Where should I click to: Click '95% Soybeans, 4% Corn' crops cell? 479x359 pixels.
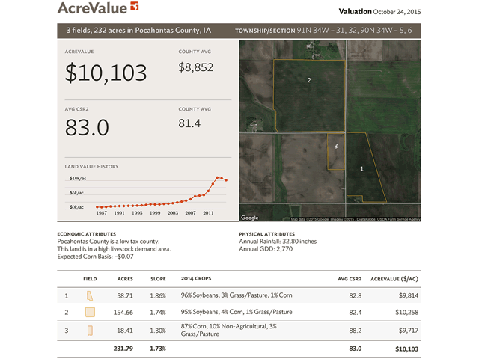point(237,312)
